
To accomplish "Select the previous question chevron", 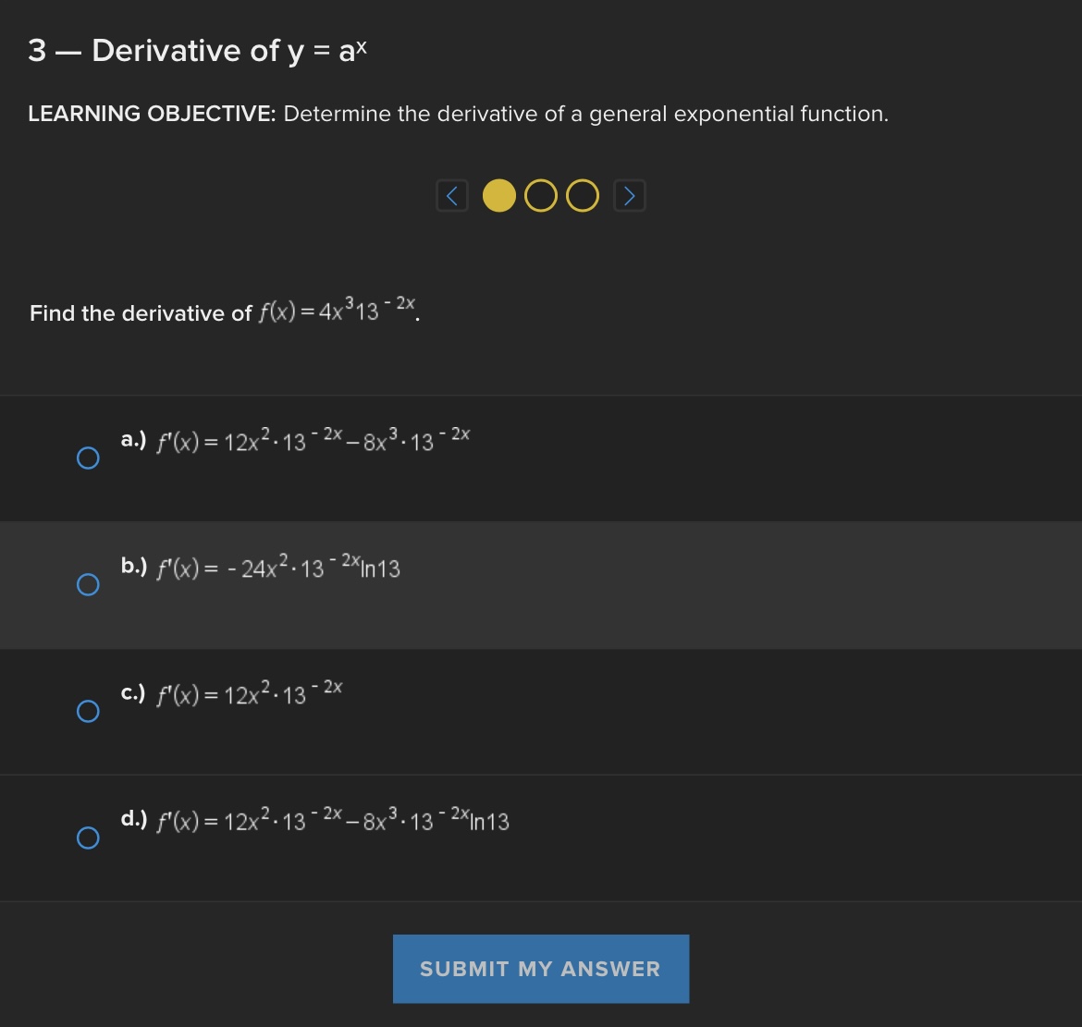I will click(x=452, y=195).
